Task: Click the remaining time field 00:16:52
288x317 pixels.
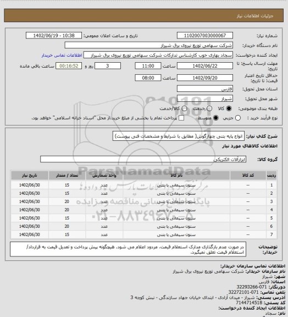Action: click(x=69, y=66)
